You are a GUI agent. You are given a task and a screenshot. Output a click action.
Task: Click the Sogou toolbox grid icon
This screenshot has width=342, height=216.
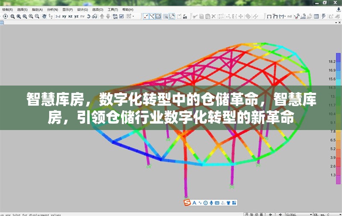(x=234, y=203)
